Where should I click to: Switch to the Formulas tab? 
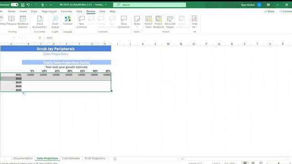[x=66, y=11]
